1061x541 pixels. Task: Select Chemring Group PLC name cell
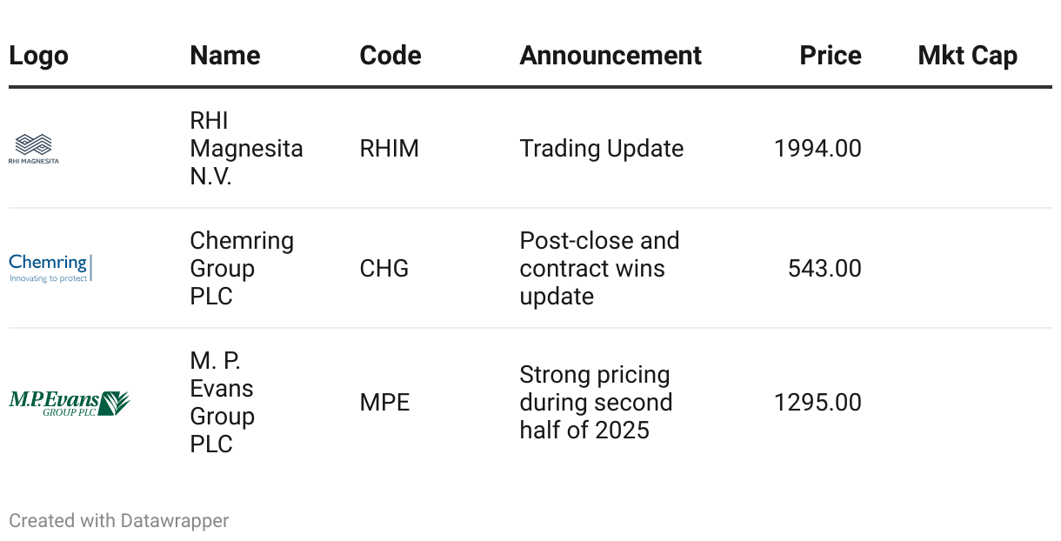click(242, 268)
